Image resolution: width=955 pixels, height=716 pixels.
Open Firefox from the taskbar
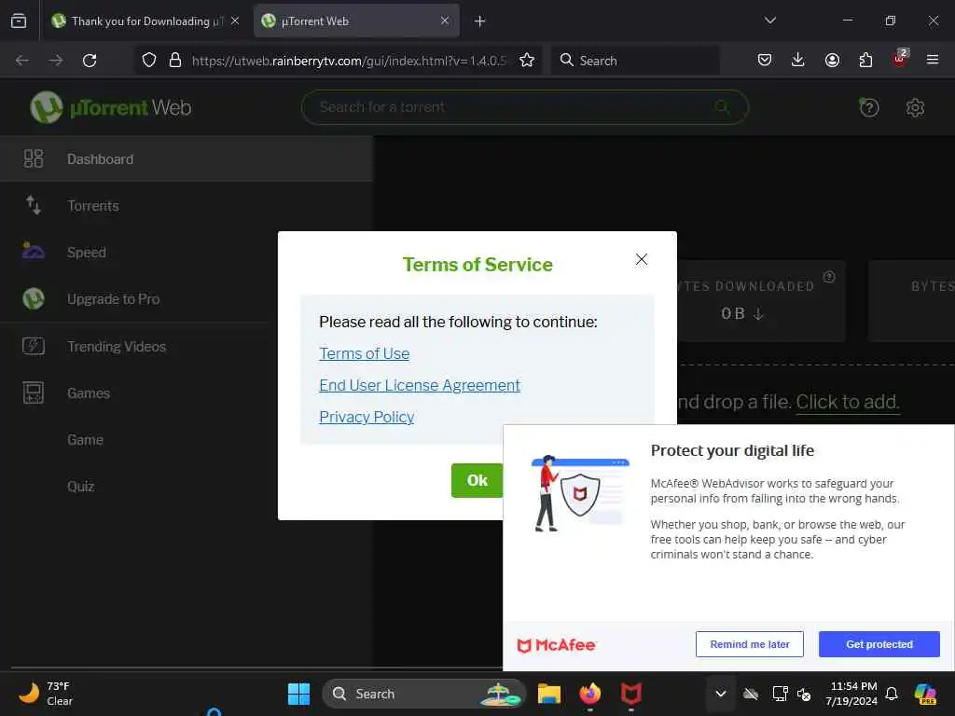coord(590,694)
